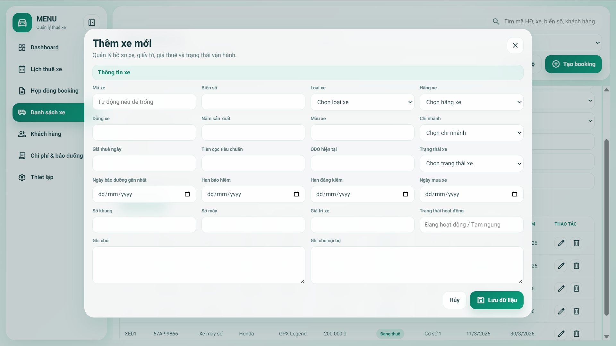Open the Chọn chi nhánh selector
This screenshot has width=616, height=346.
(x=471, y=133)
